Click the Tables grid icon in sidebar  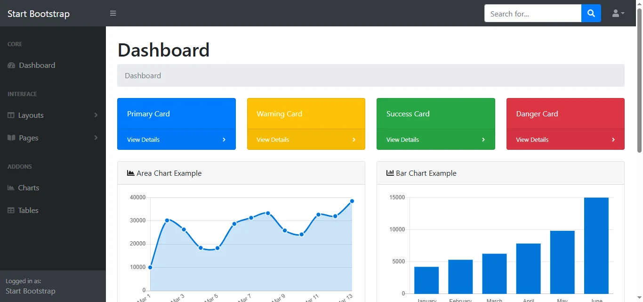click(11, 211)
